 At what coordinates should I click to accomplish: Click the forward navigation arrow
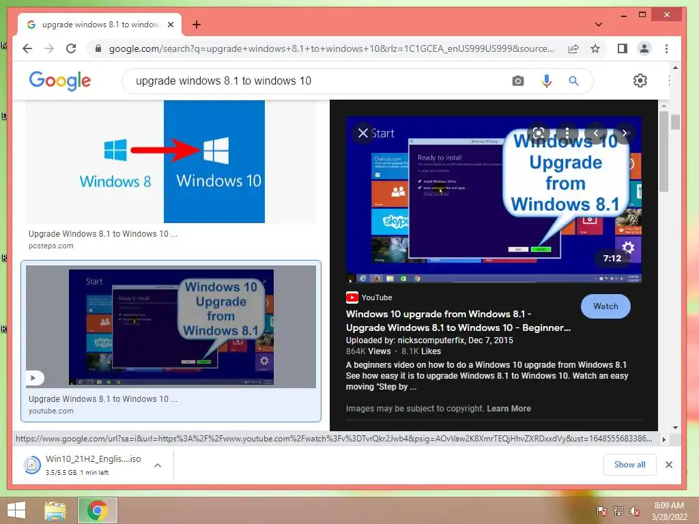pyautogui.click(x=49, y=48)
